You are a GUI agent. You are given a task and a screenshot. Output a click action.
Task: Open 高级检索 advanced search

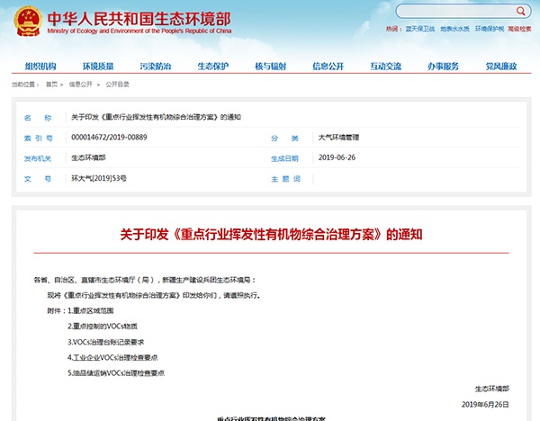click(x=519, y=29)
